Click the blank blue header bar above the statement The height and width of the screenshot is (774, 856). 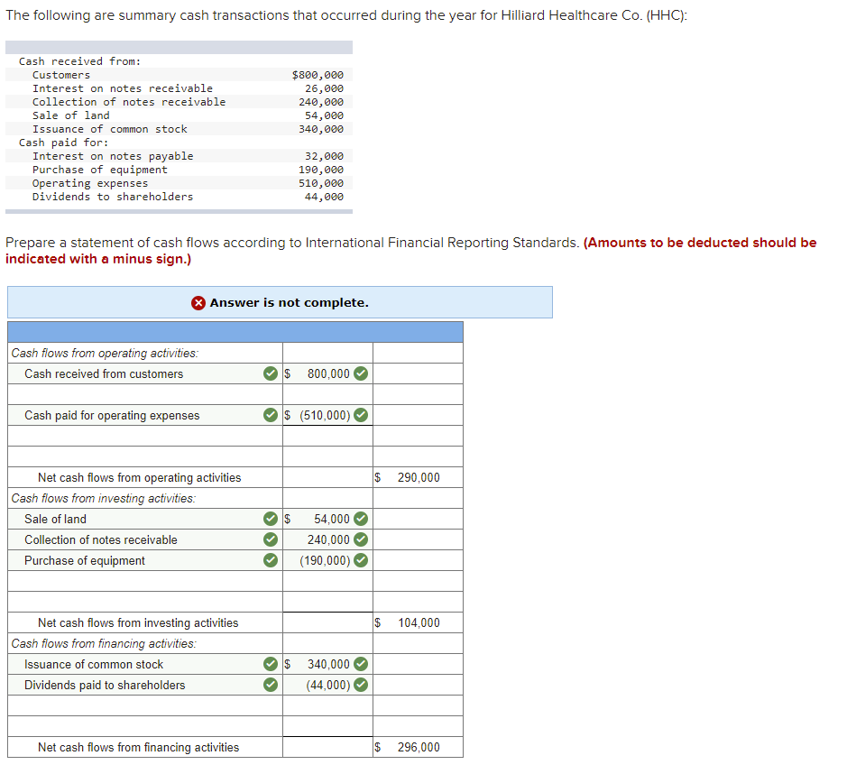pos(235,332)
